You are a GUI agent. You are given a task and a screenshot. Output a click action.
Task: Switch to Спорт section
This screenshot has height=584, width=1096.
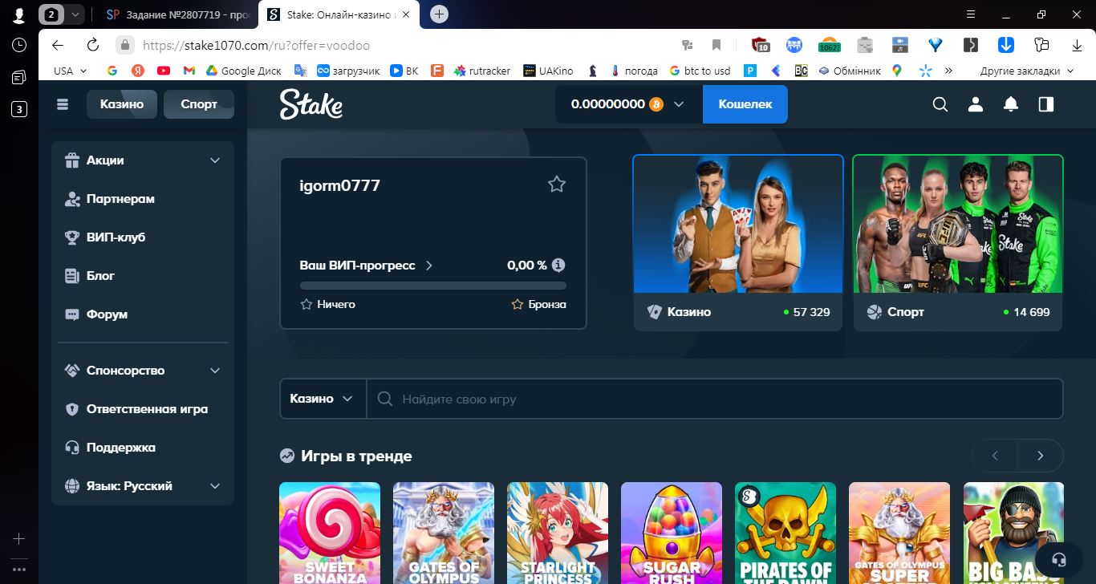tap(199, 104)
